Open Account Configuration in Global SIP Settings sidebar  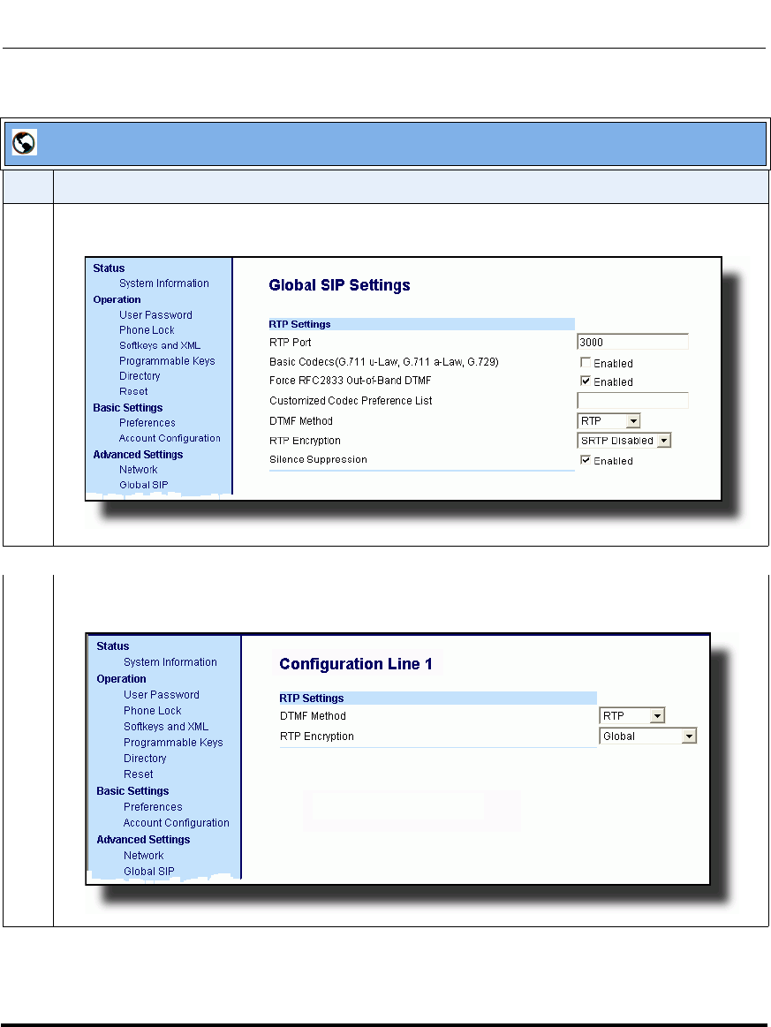[x=170, y=438]
